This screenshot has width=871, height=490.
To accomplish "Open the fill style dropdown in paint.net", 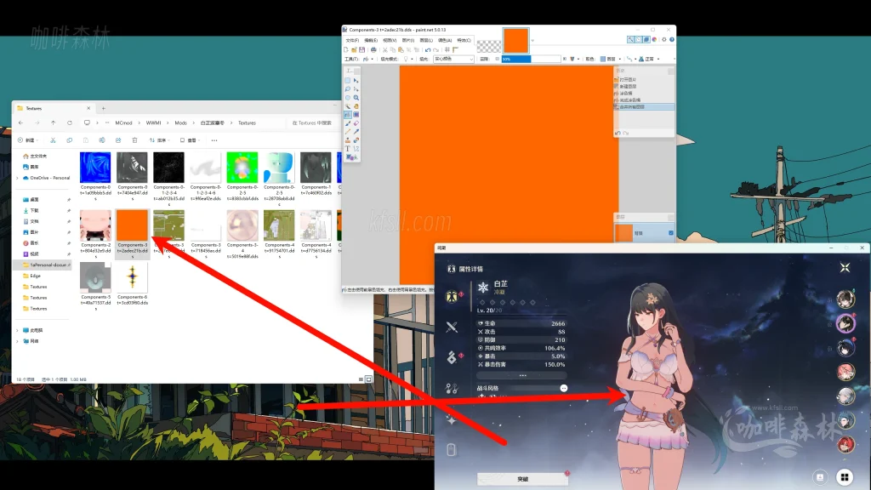I will pos(454,60).
